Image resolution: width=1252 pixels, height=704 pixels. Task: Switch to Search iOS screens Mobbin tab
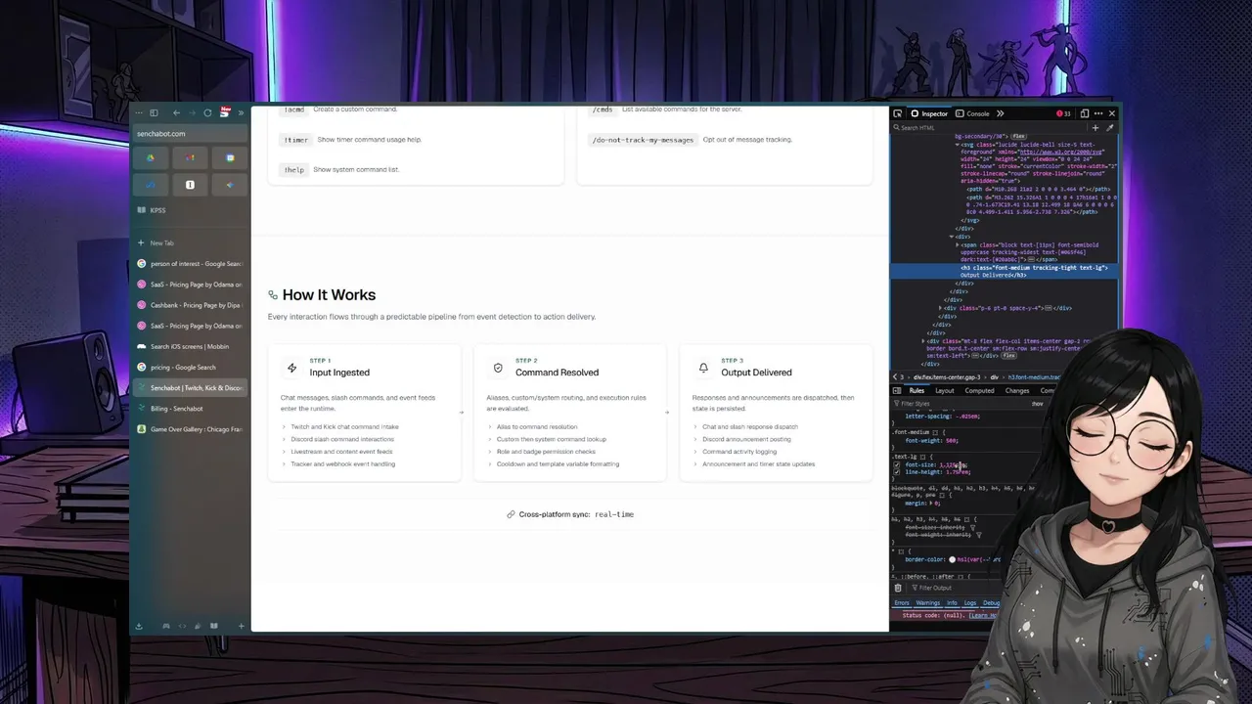click(x=190, y=346)
